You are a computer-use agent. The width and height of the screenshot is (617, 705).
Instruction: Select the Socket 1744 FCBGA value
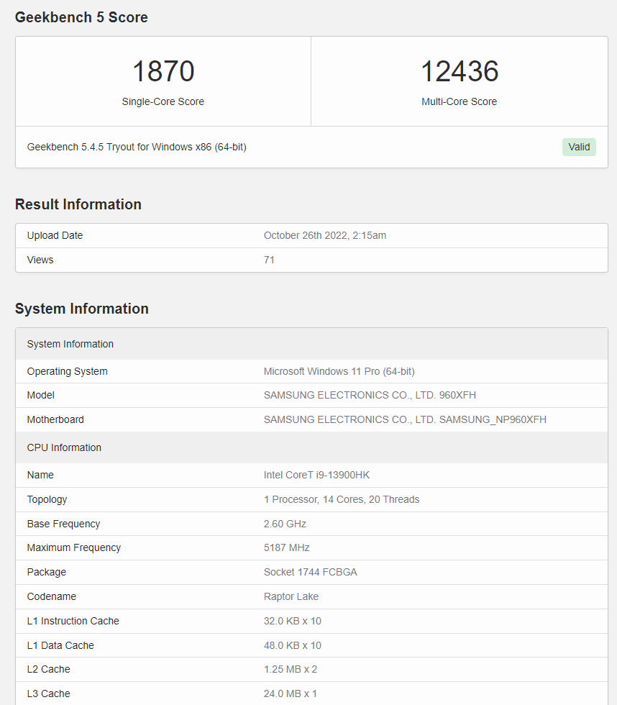(311, 572)
